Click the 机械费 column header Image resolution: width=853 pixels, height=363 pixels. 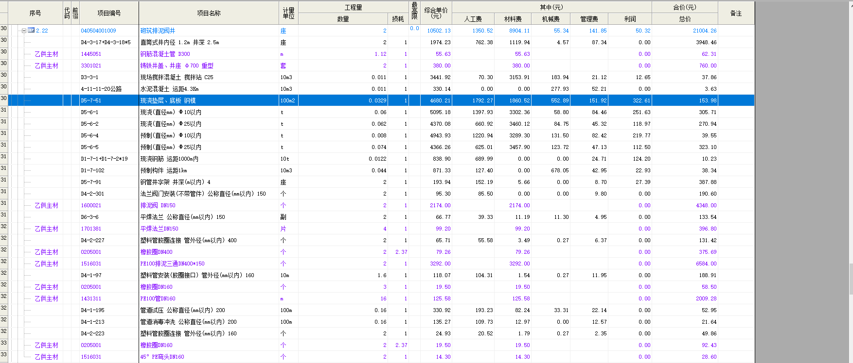[x=551, y=19]
